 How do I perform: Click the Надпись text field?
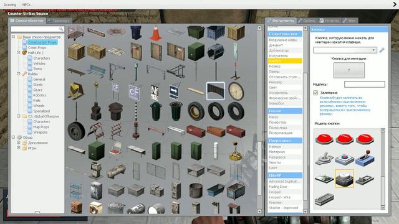click(364, 85)
